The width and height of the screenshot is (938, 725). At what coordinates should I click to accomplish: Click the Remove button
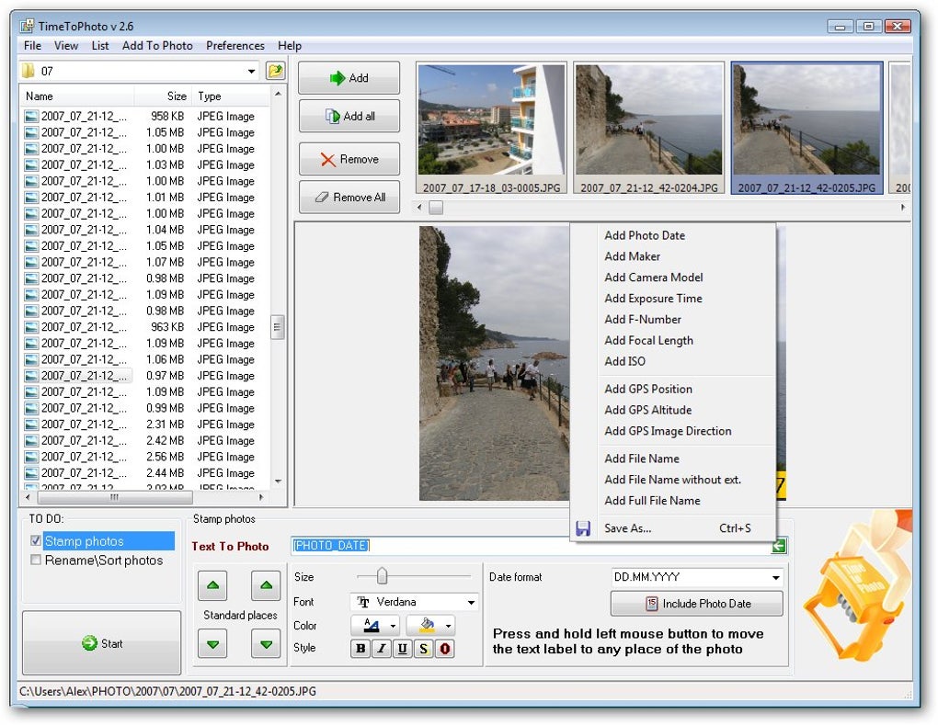[x=349, y=160]
